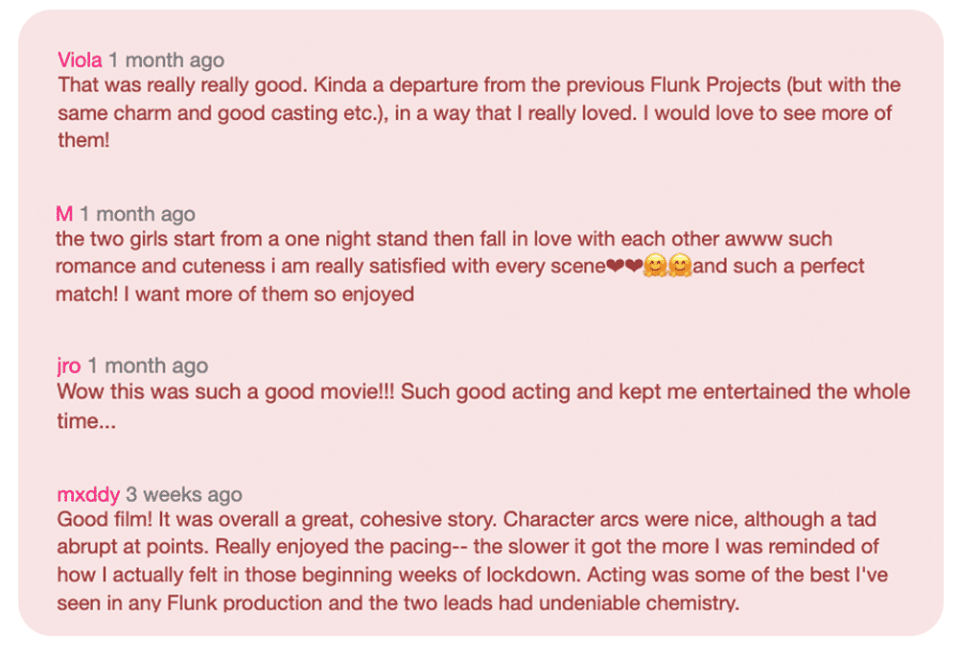The image size is (959, 662).
Task: Click Viola's "1 month ago" timestamp
Action: [x=166, y=59]
